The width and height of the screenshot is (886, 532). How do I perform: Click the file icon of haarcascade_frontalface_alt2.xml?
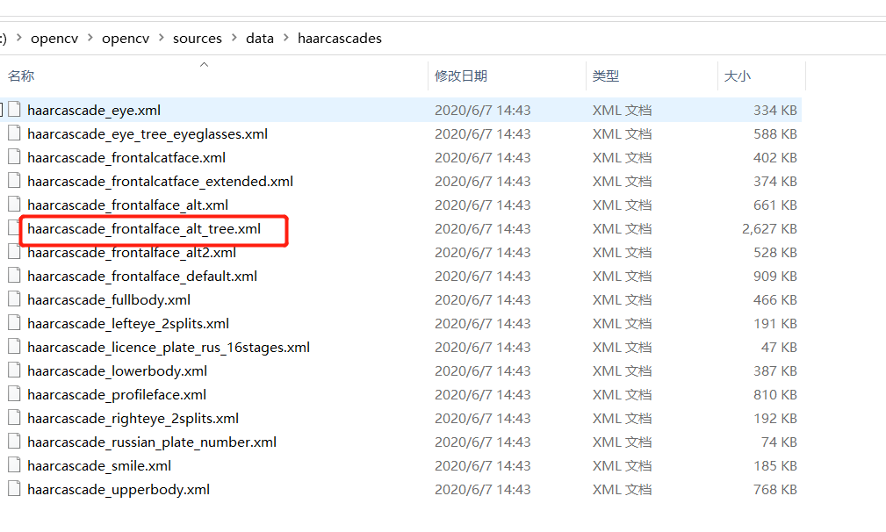tap(14, 252)
